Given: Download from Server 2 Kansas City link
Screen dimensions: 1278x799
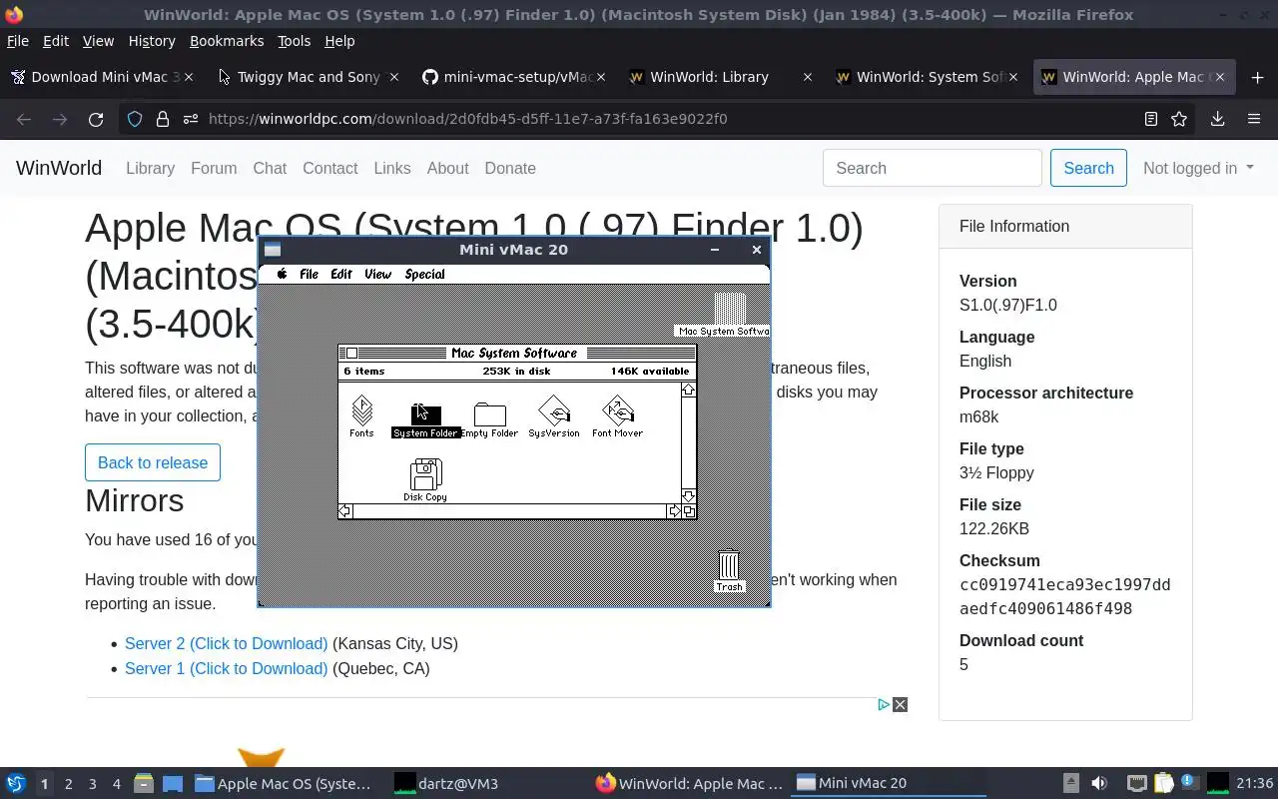Looking at the screenshot, I should click(226, 644).
